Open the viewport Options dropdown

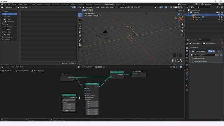181,10
